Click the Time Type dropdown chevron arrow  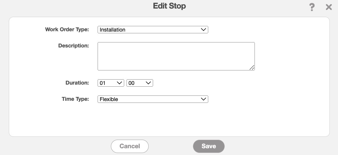tap(203, 99)
